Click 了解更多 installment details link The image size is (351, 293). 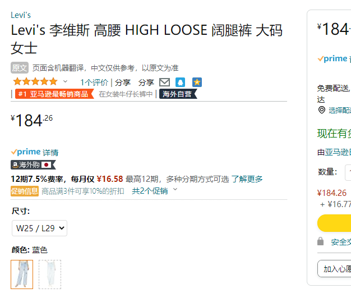pyautogui.click(x=247, y=179)
